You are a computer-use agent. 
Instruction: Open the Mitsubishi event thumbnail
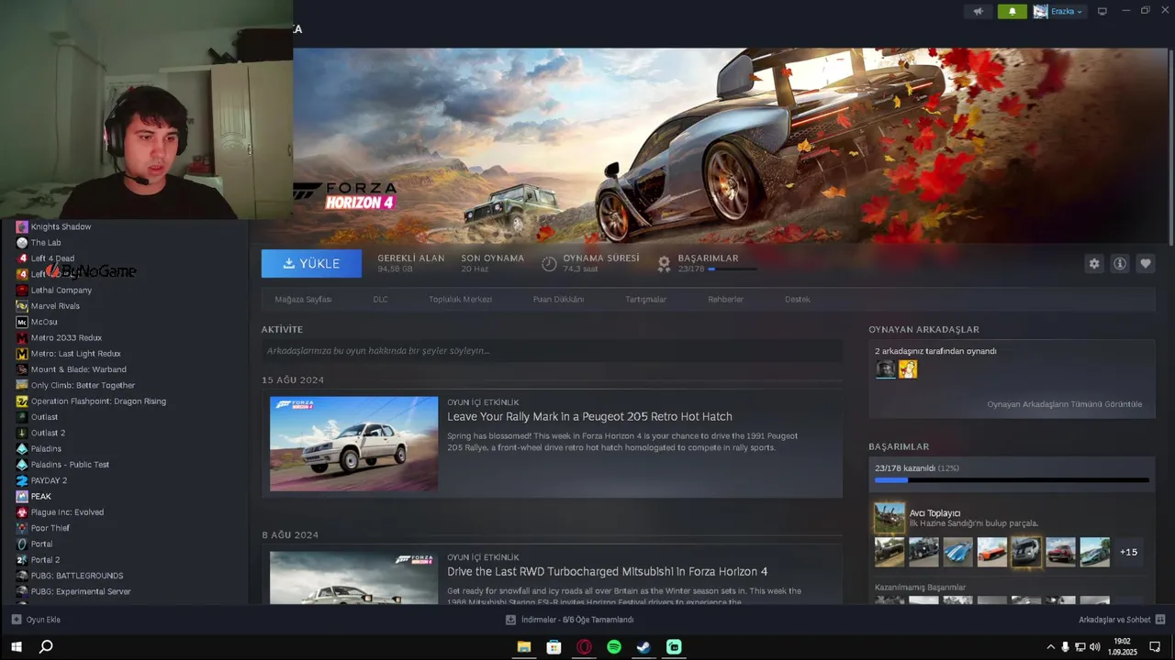point(353,577)
